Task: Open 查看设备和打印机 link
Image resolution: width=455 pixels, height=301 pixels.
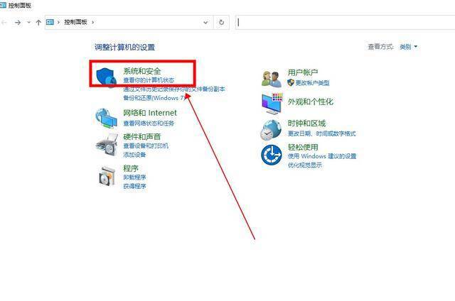Action: (x=146, y=146)
